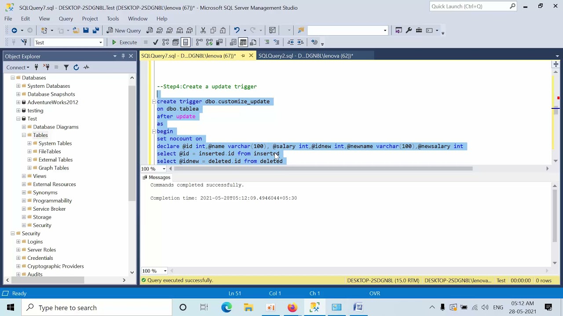Screen dimensions: 563x316
Task: Toggle IntelliSense Enabled button
Action: [185, 42]
